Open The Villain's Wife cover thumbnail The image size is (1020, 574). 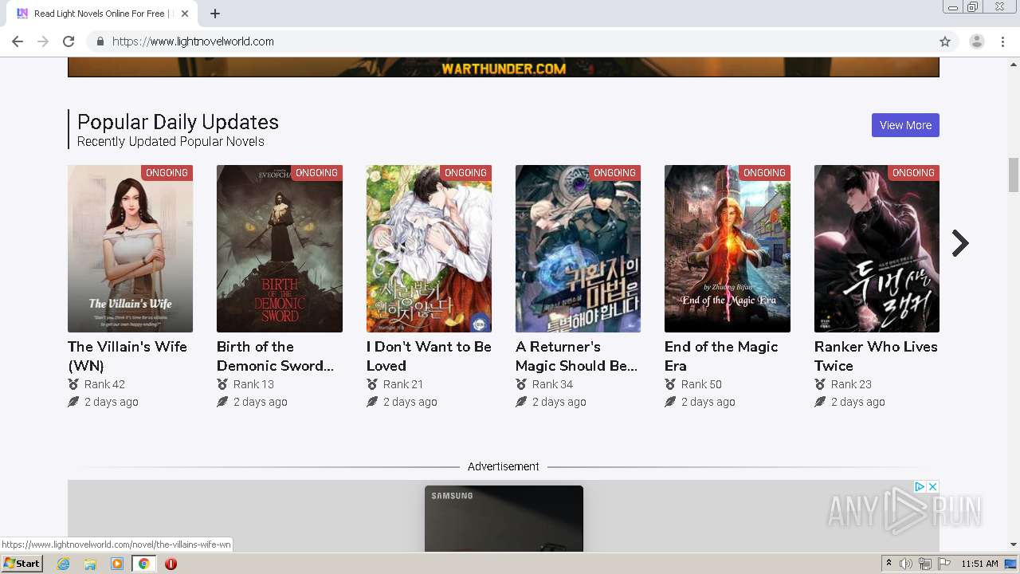click(130, 249)
